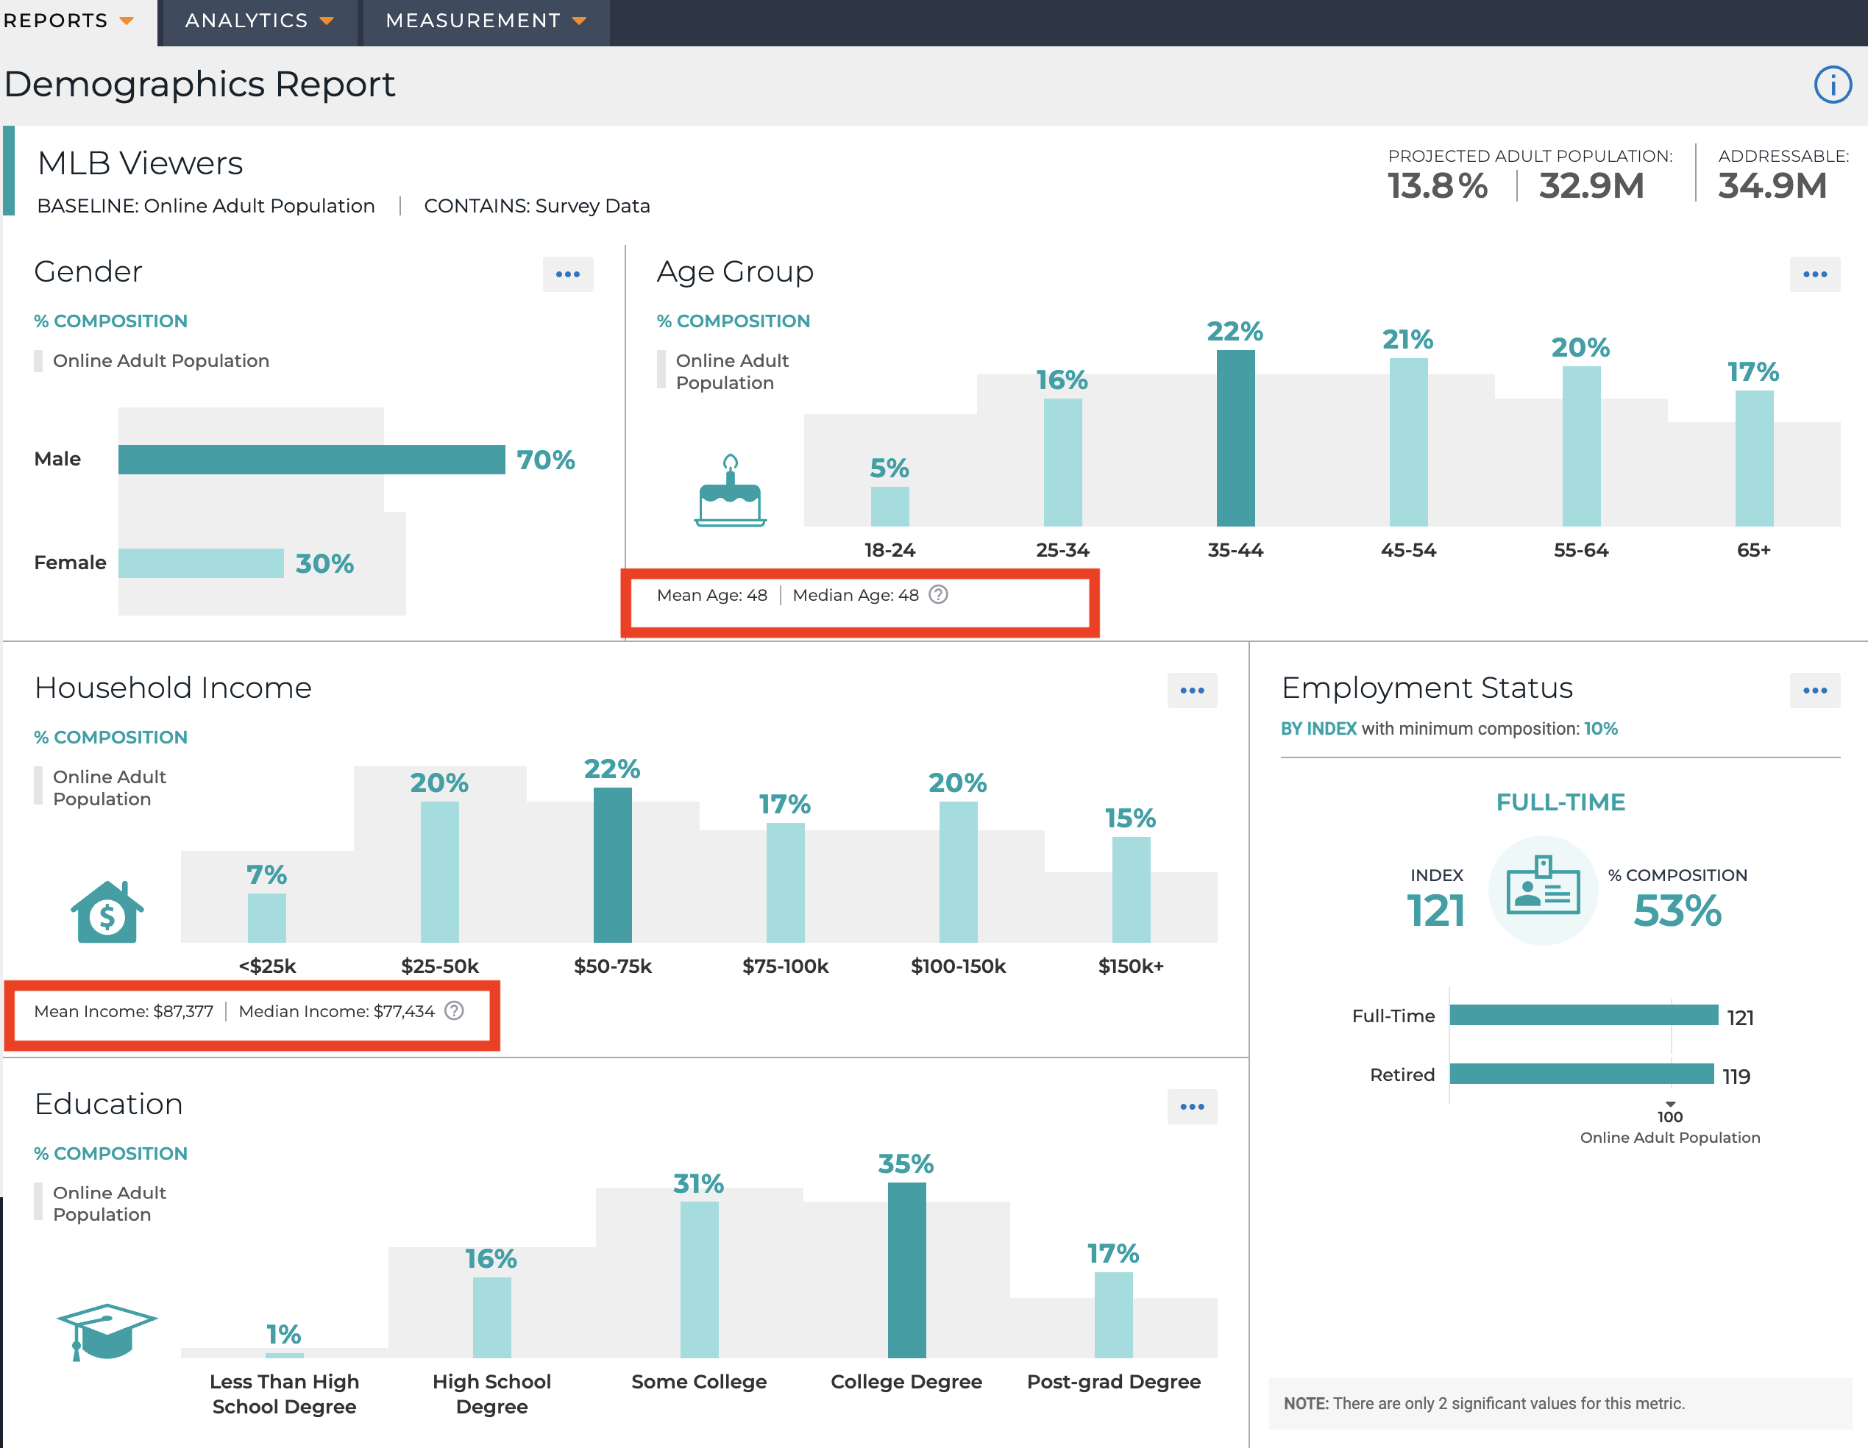Select the Full-Time index bar 121
Screen dimensions: 1868x1448
click(1584, 1015)
